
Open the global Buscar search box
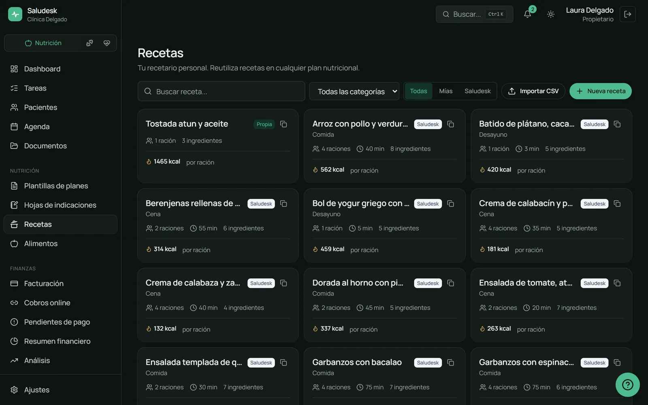474,14
